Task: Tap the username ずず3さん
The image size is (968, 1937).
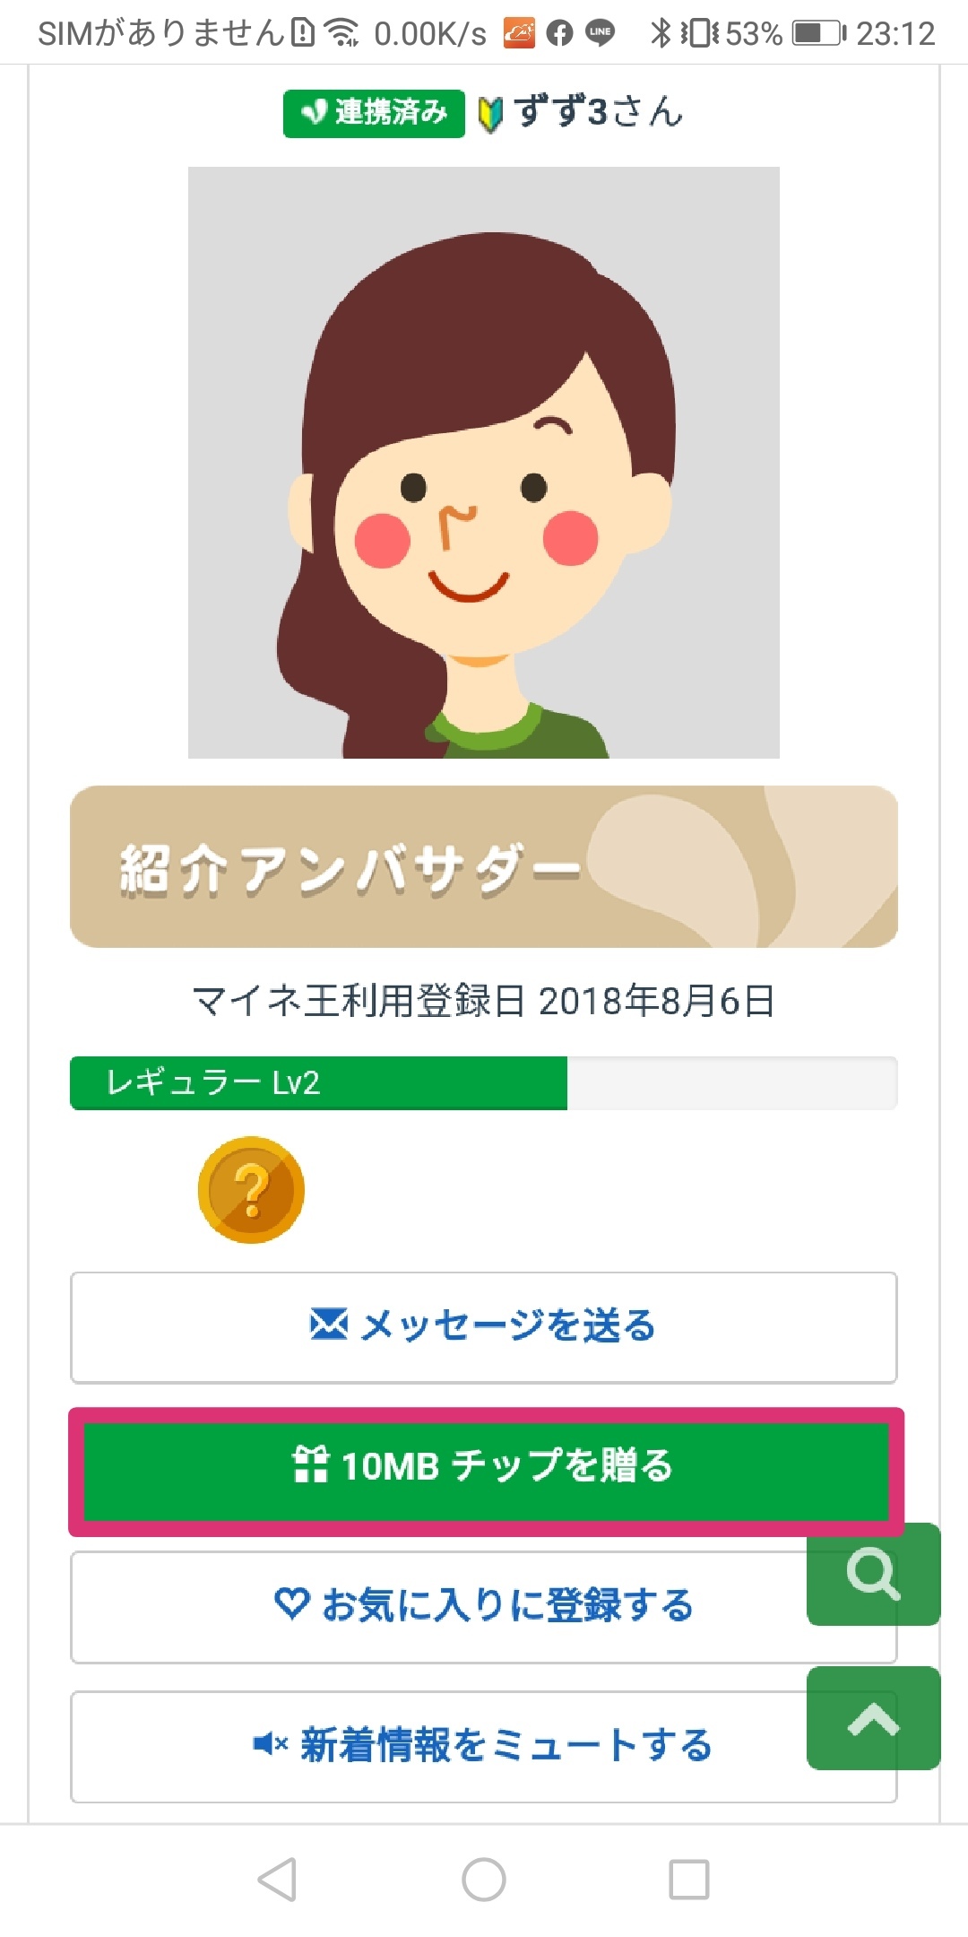Action: point(598,113)
